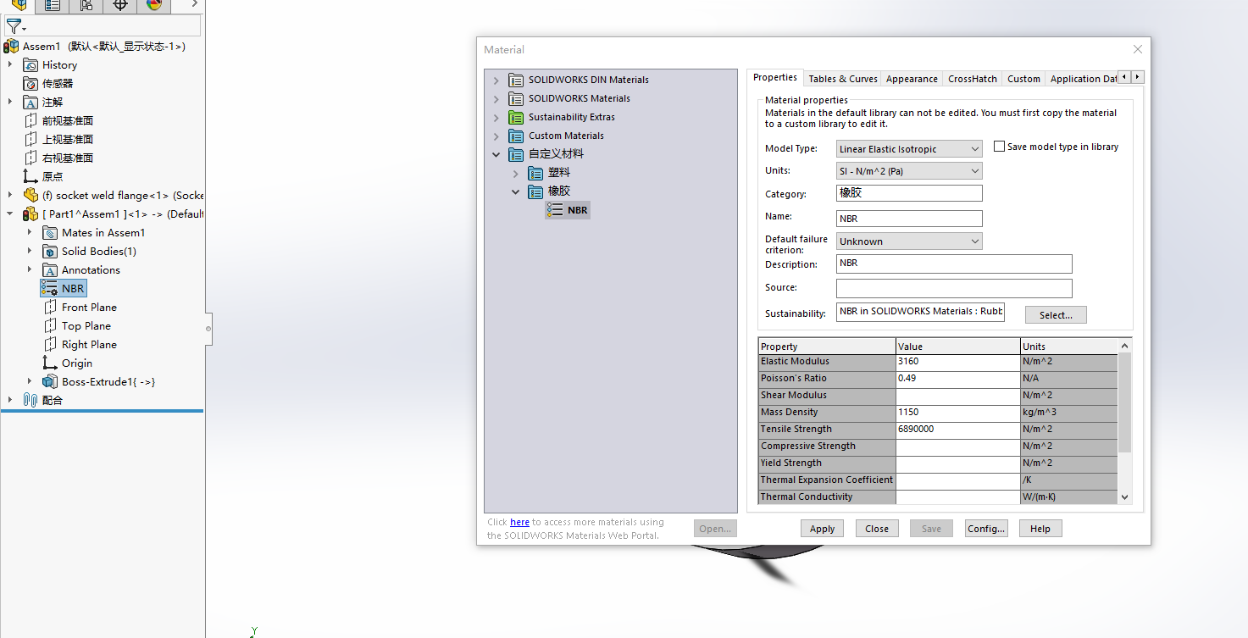Expand the SOLIDWORKS Materials library
The width and height of the screenshot is (1248, 638).
point(496,98)
